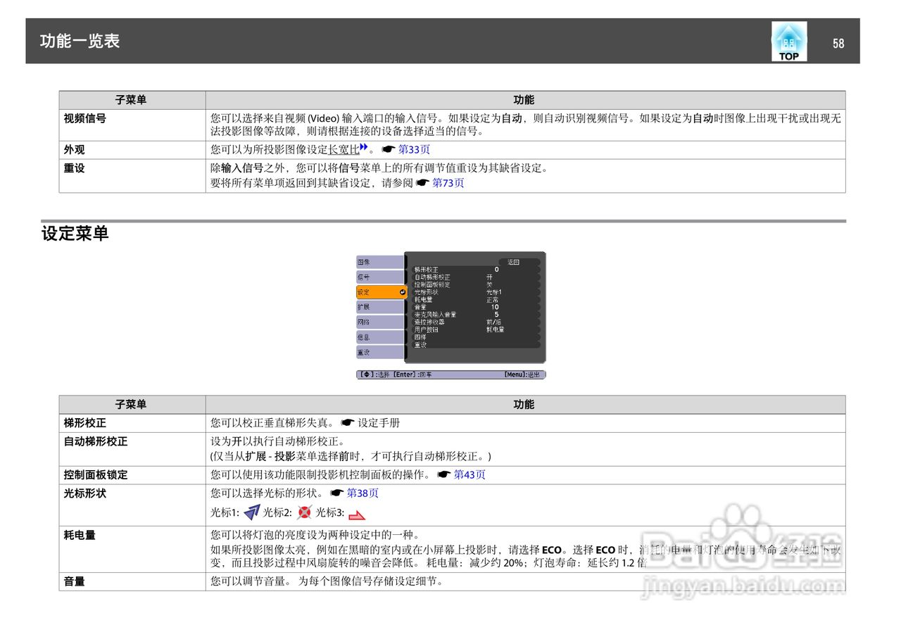The height and width of the screenshot is (637, 901).
Task: Select the 信号 tab in projector menu
Action: click(x=380, y=277)
